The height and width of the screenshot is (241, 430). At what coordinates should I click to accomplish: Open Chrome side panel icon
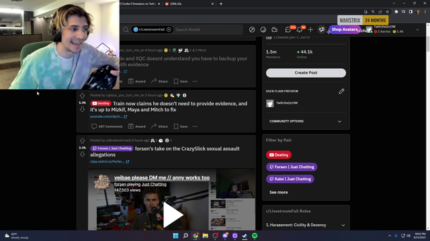click(x=411, y=12)
